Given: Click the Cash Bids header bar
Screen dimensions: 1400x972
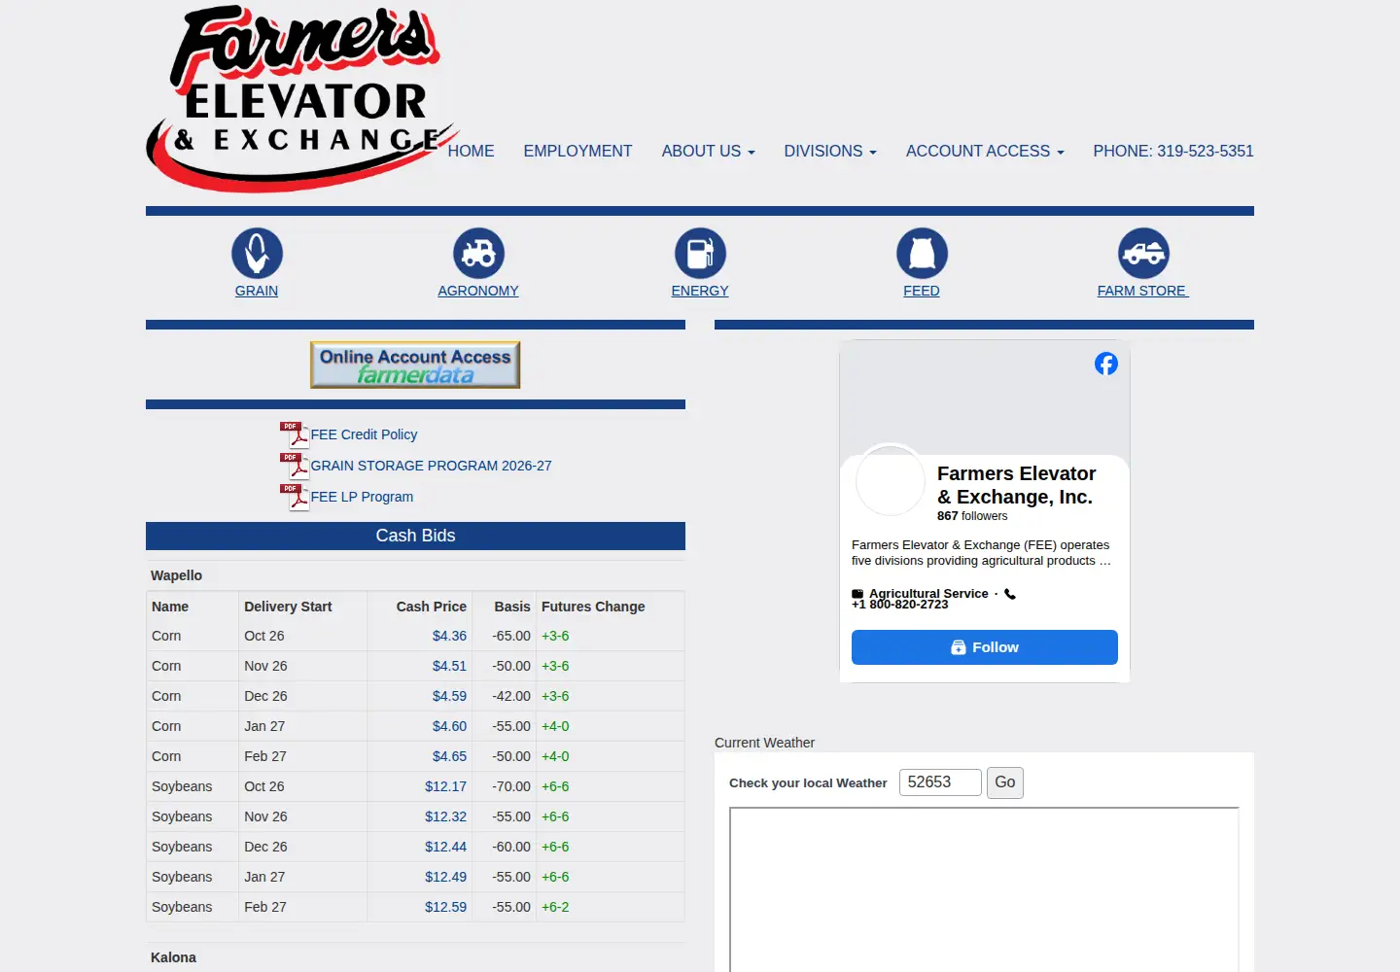Looking at the screenshot, I should (415, 536).
